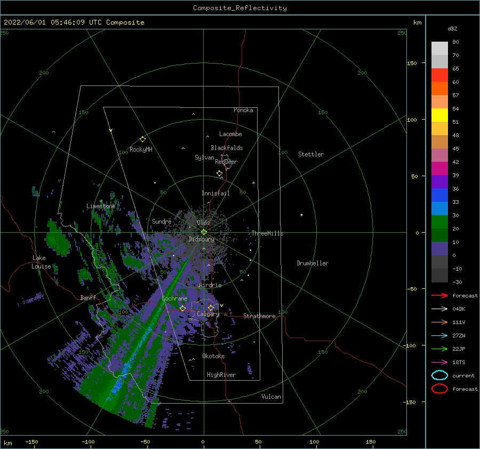Click the Sundre city label
Screen dimensions: 480x449
(162, 221)
